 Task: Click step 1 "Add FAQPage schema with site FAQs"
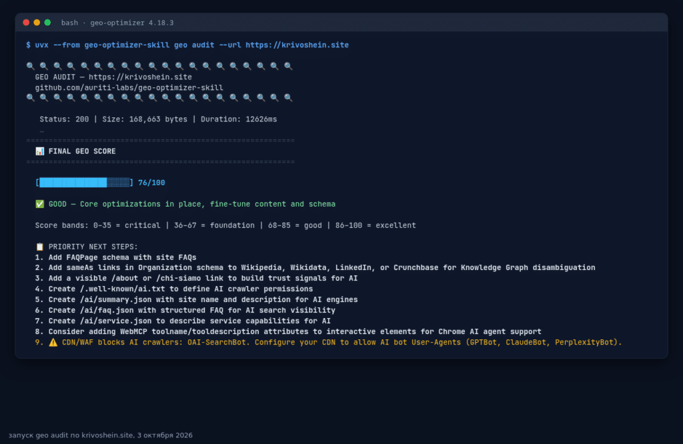click(x=116, y=257)
